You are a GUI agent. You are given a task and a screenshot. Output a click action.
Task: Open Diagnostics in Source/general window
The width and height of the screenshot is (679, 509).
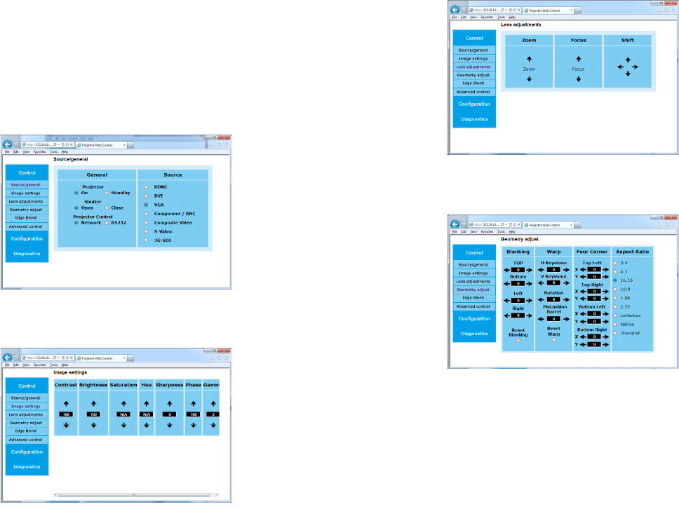[x=27, y=254]
